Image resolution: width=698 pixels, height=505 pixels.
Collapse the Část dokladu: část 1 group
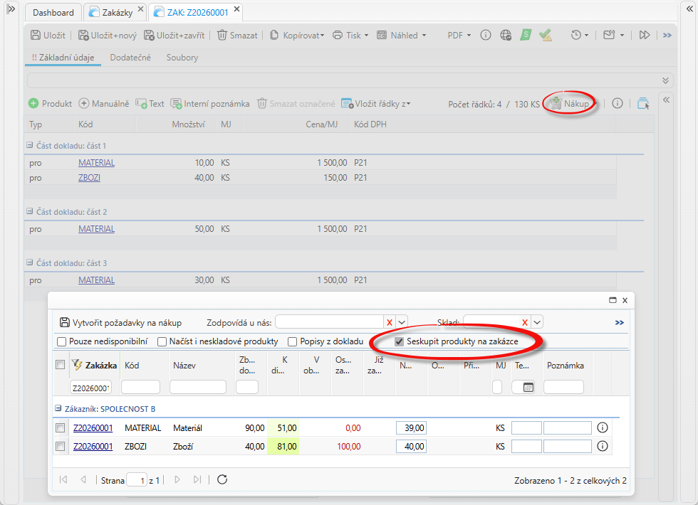click(30, 145)
